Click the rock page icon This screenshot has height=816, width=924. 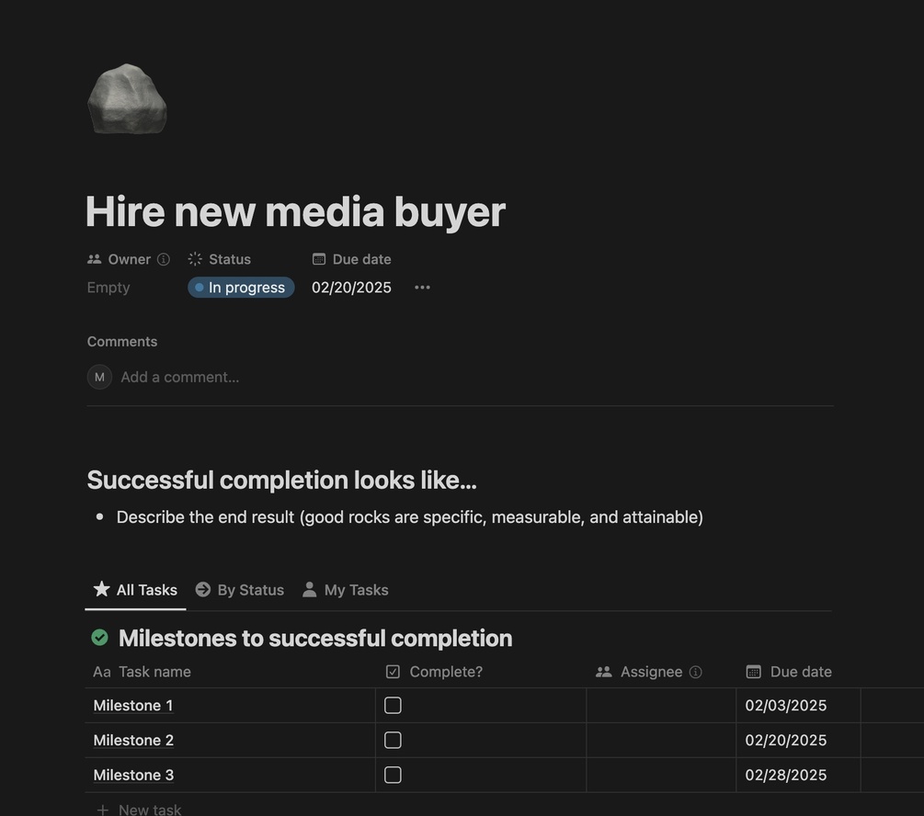pyautogui.click(x=127, y=99)
